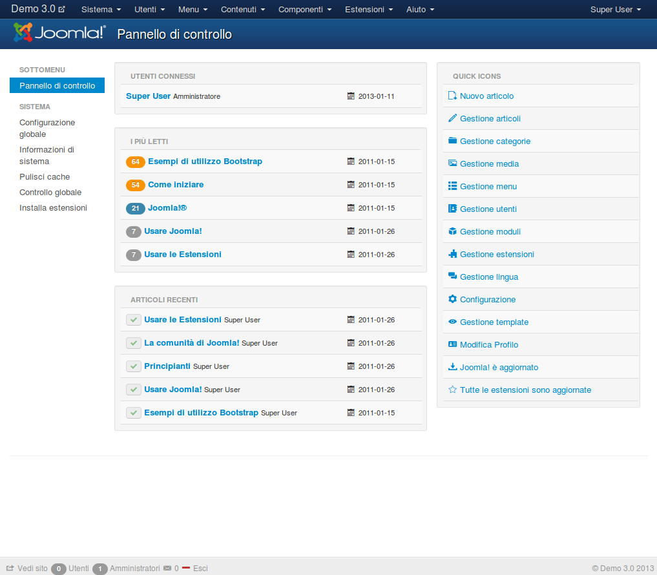
Task: Click the star icon for extensions update status
Action: pos(452,390)
